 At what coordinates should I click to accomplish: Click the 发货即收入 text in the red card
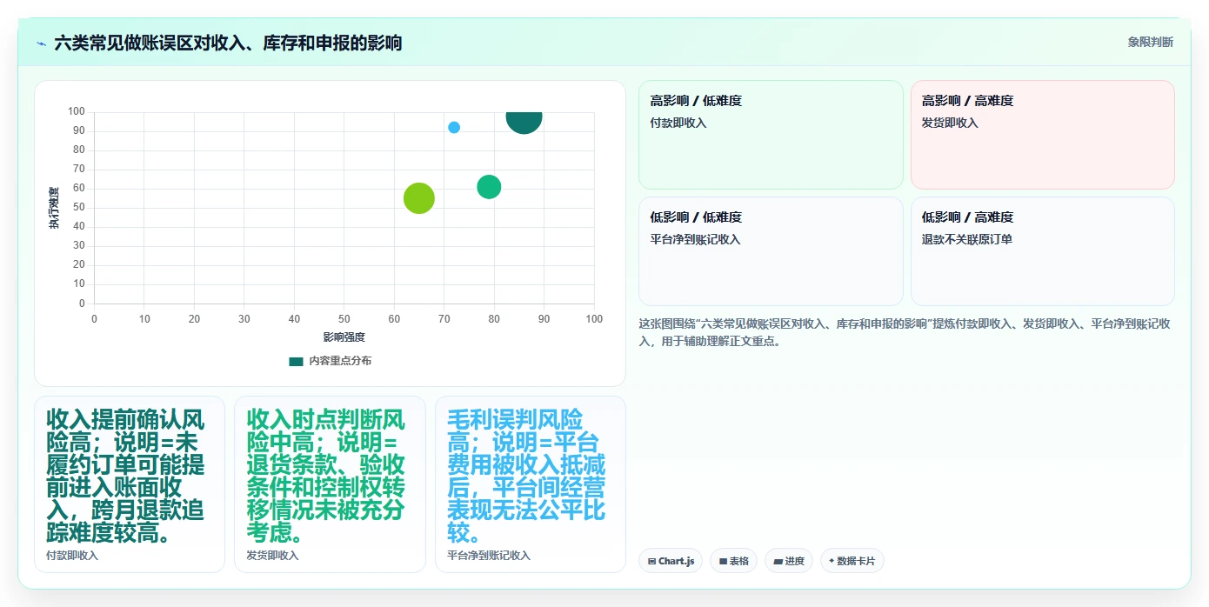coord(950,123)
